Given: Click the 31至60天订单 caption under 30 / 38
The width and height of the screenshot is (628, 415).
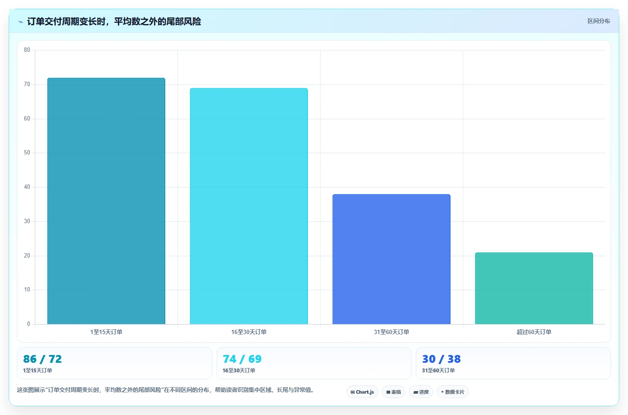Looking at the screenshot, I should click(x=438, y=371).
